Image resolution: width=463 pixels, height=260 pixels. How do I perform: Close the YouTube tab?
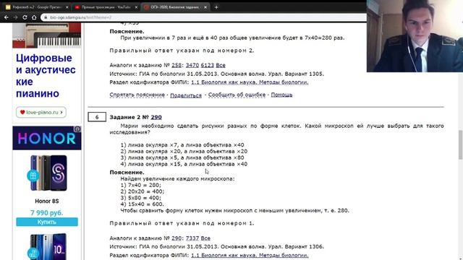click(136, 7)
